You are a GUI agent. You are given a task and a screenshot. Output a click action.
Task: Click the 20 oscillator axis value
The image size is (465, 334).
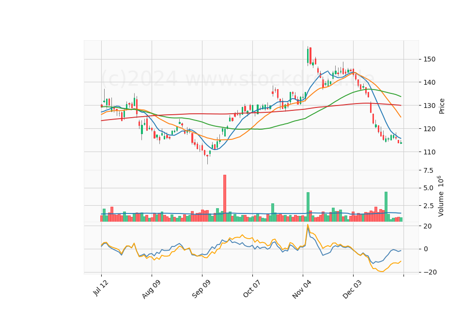pyautogui.click(x=428, y=226)
